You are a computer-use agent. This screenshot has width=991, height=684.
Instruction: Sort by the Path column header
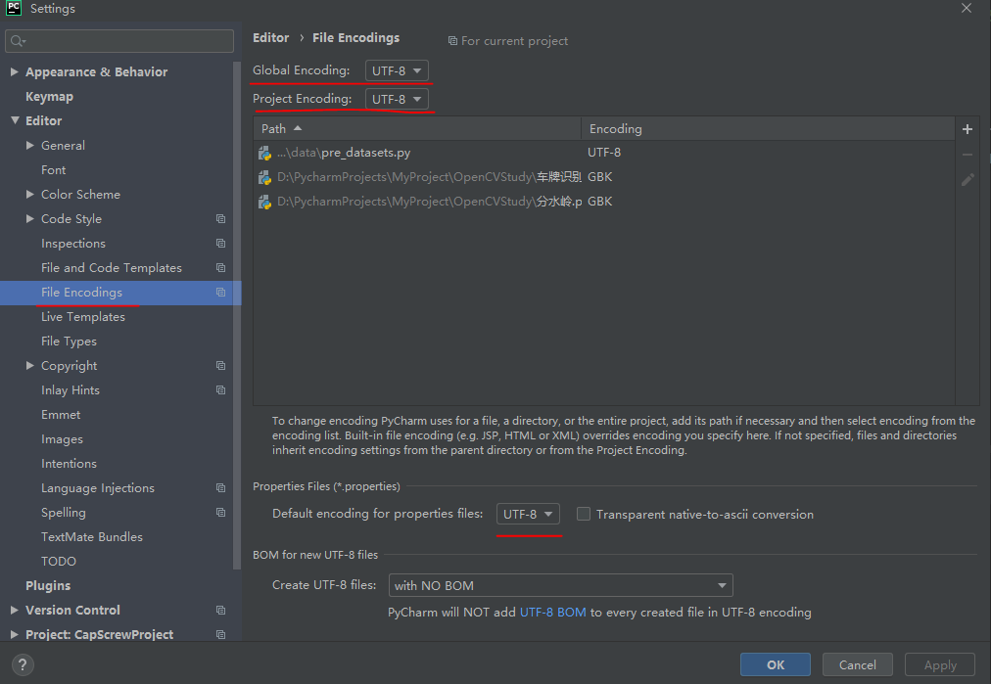(417, 129)
